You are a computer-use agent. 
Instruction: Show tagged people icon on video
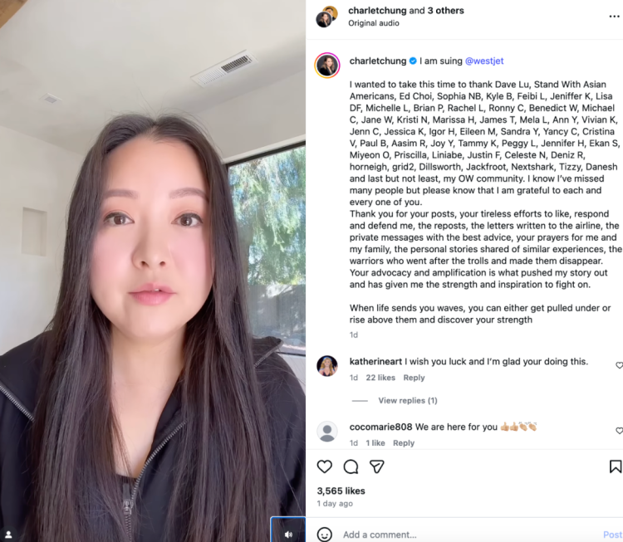click(x=8, y=535)
